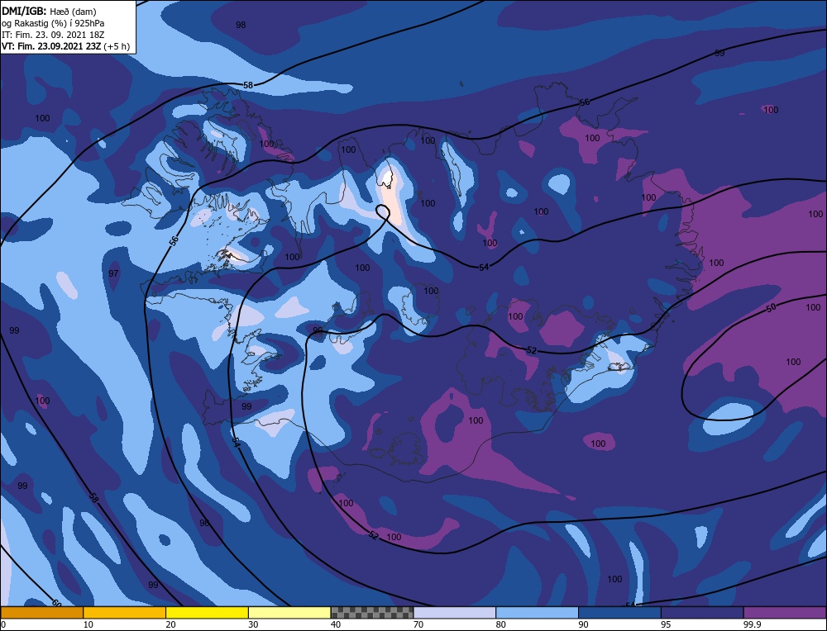The image size is (827, 631).
Task: Click the '80' legend scale value
Action: point(501,624)
